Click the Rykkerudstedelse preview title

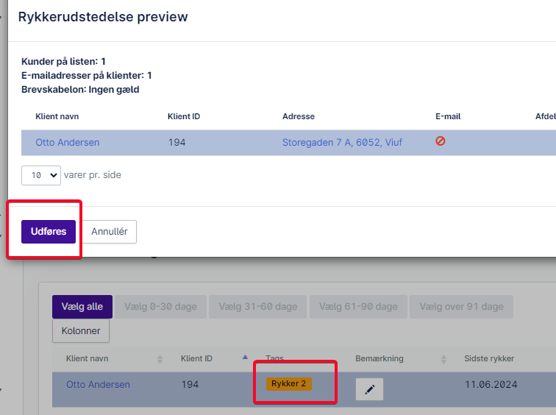(103, 17)
